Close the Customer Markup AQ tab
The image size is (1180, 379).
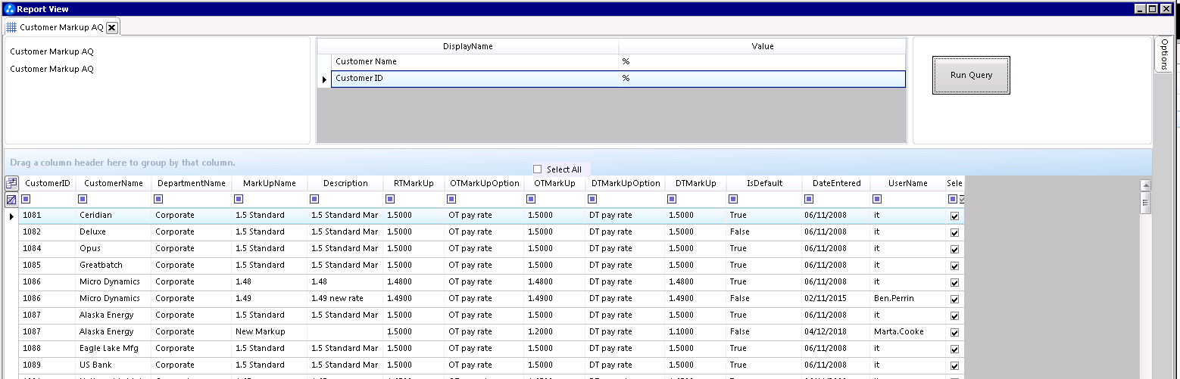click(112, 27)
